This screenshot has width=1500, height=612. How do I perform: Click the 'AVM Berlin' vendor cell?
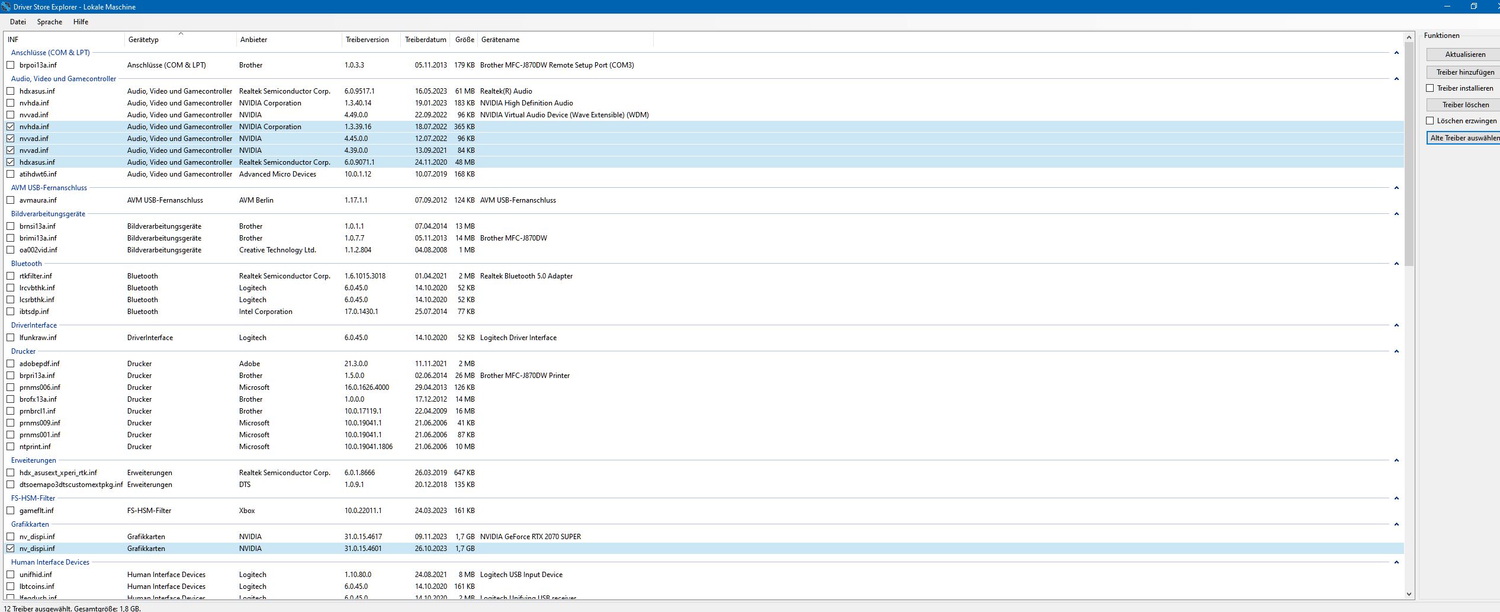point(256,200)
